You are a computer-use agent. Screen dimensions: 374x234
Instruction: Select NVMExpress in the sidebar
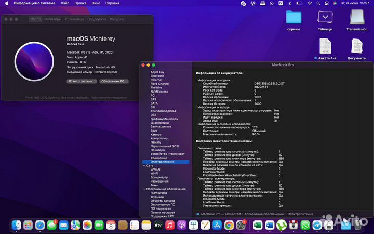pyautogui.click(x=159, y=92)
